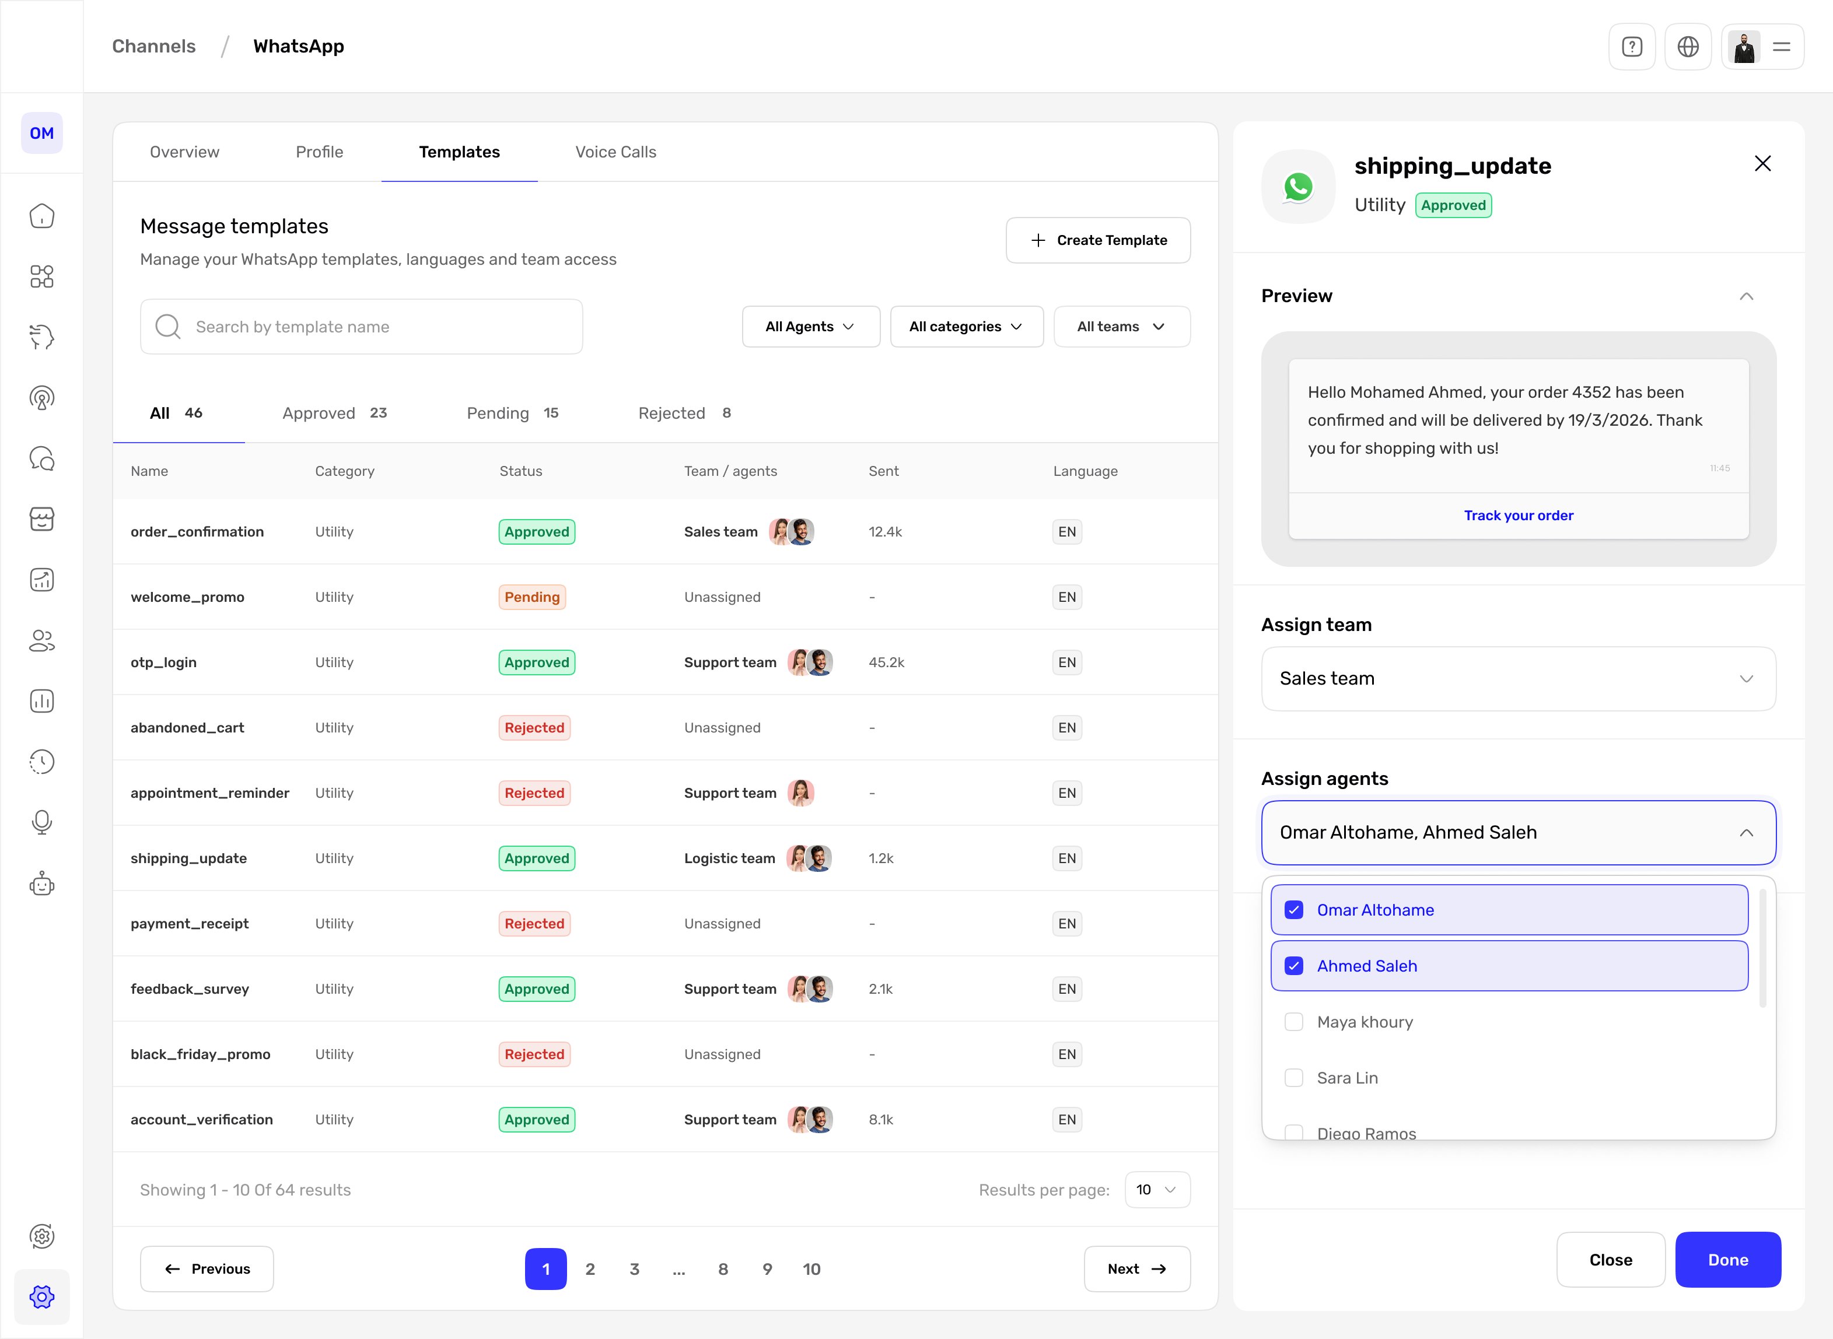Open the robot bot icon in sidebar
The height and width of the screenshot is (1339, 1833).
point(41,884)
